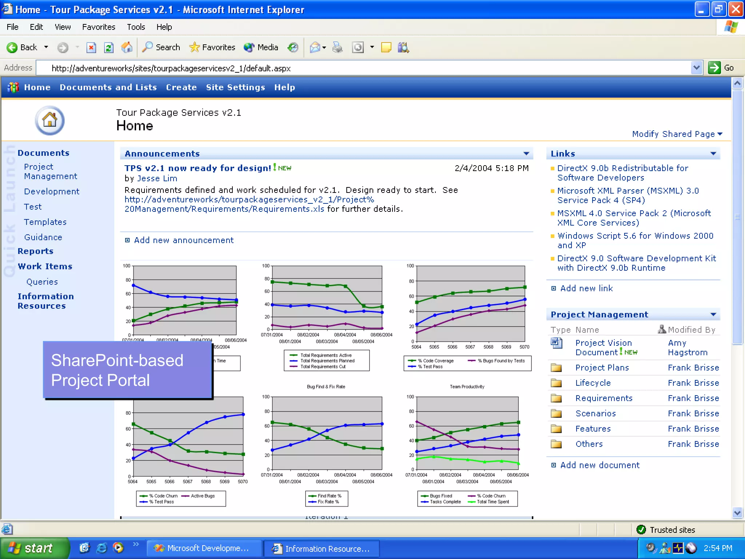The image size is (745, 559).
Task: Open the address bar history dropdown
Action: (x=696, y=68)
